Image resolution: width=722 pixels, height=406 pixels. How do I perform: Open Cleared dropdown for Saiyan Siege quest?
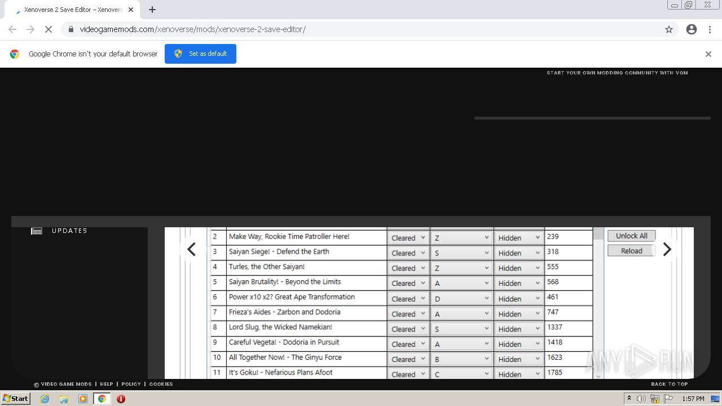click(408, 253)
